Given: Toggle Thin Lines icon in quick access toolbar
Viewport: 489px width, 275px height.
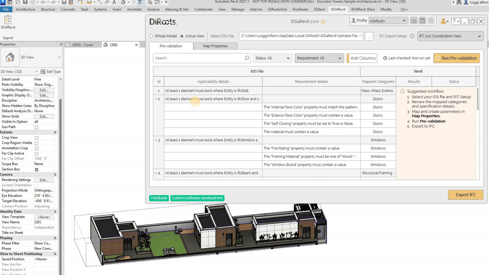Looking at the screenshot, I should pyautogui.click(x=141, y=2).
